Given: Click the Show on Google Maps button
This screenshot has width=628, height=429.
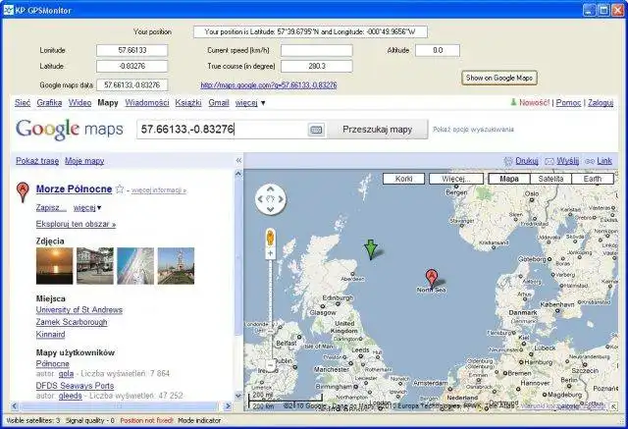Looking at the screenshot, I should tap(499, 78).
